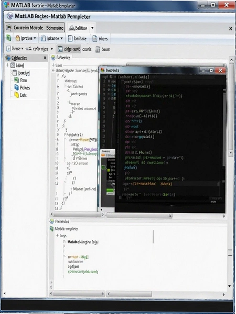Toggle the 'Coureim Metrole' panel button
This screenshot has width=236, height=314.
[35, 28]
